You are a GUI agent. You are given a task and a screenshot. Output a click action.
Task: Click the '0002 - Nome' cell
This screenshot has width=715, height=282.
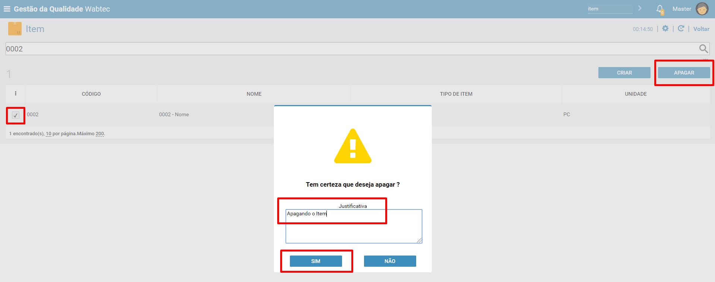tap(174, 114)
